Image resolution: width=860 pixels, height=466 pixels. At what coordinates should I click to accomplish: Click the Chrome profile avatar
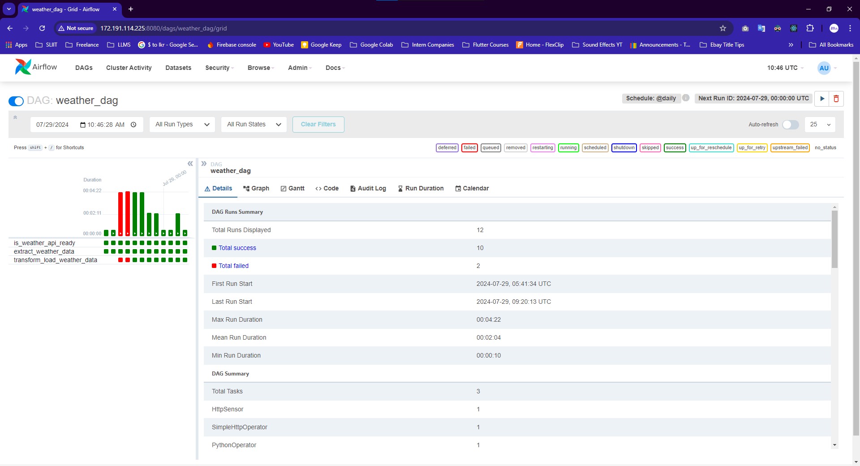tap(834, 28)
